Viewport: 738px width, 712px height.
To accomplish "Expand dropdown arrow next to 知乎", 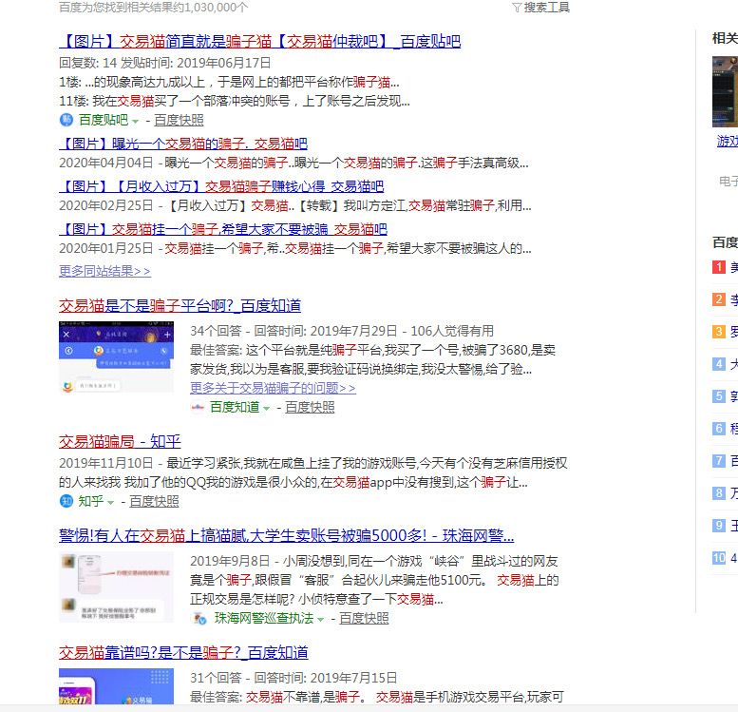I will pyautogui.click(x=110, y=502).
